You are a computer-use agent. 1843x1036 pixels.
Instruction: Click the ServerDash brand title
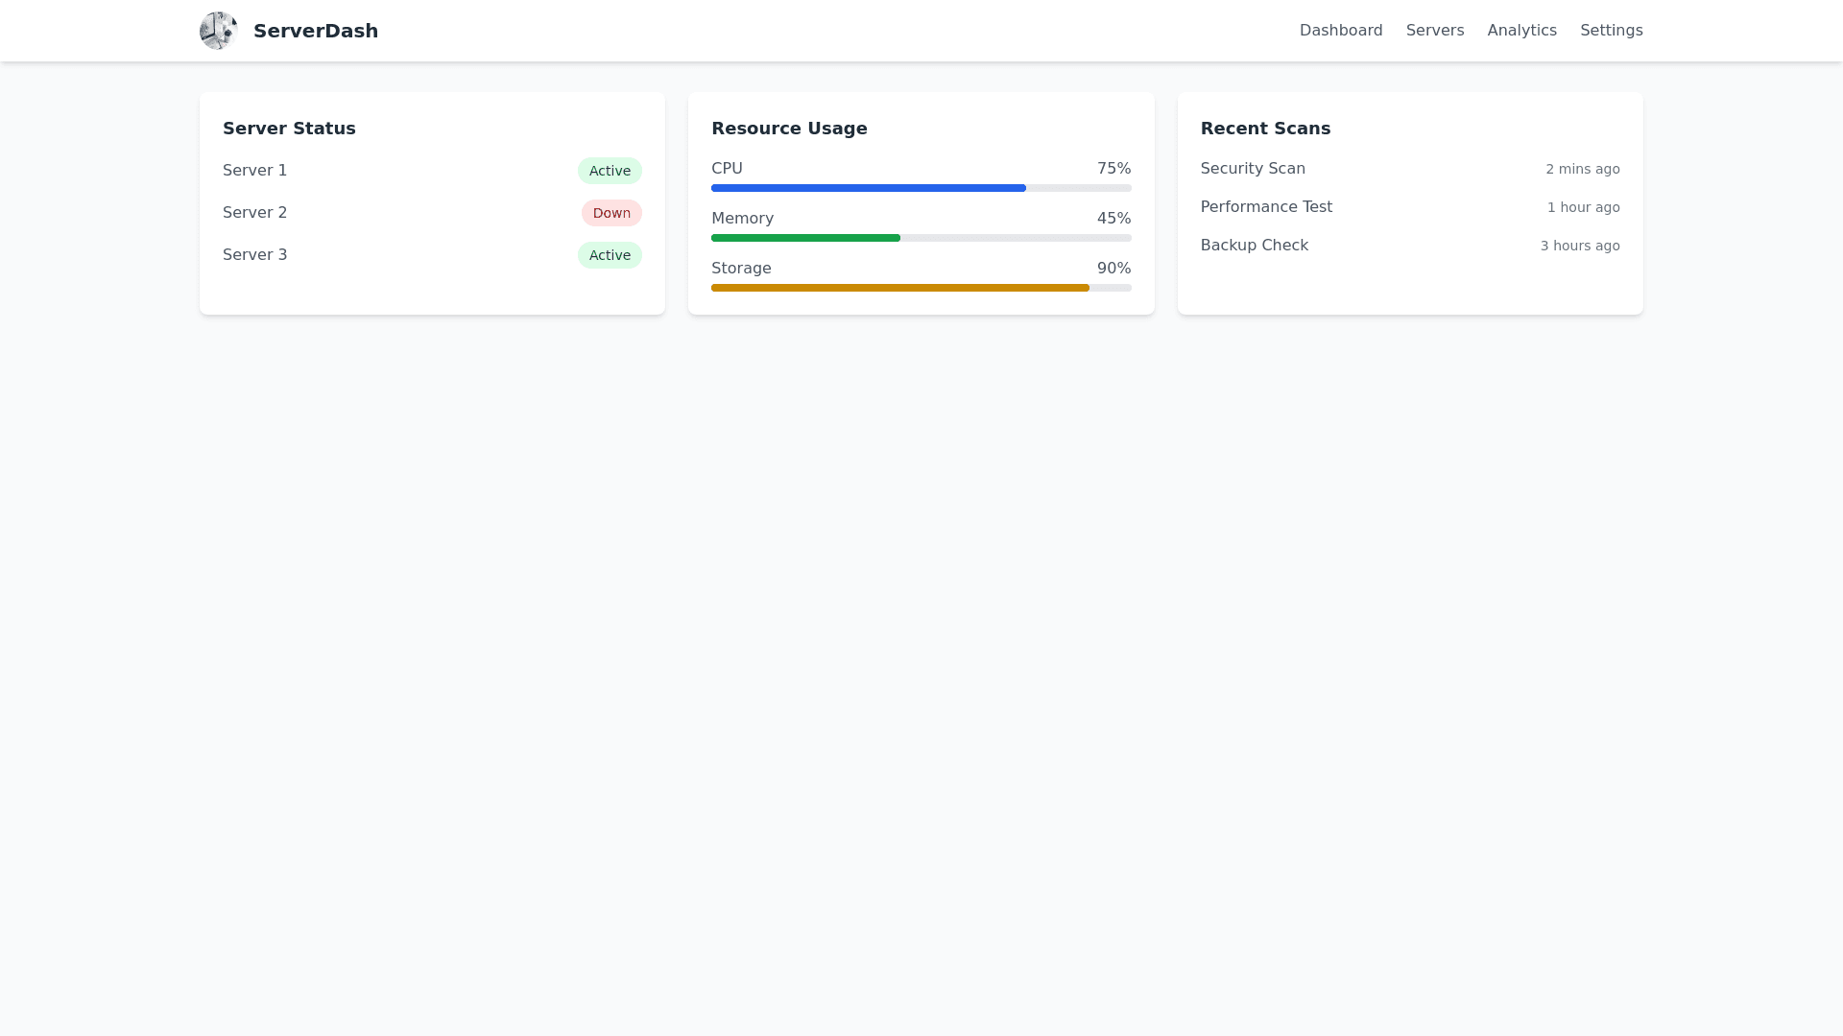[x=315, y=31]
